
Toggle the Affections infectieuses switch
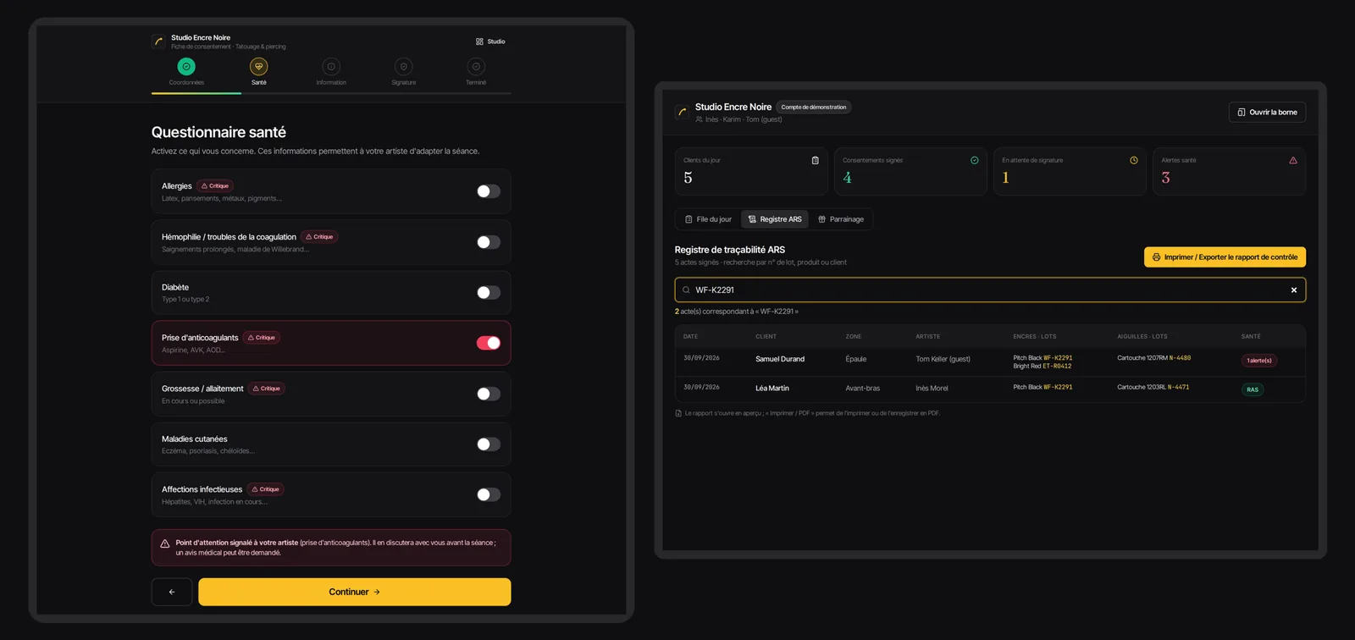point(489,495)
